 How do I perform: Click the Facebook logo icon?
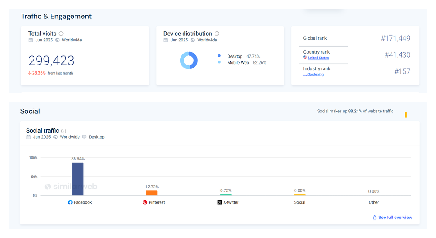70,202
